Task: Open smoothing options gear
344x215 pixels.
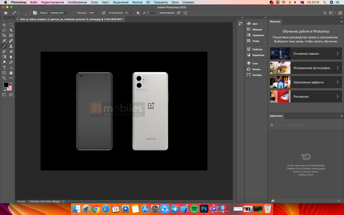Action: [138, 13]
